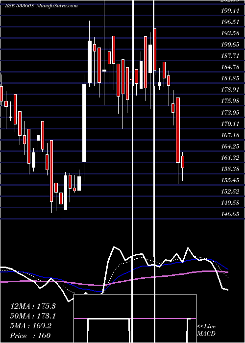Click the 146.65 price axis label
Viewport: 245px width, 343px height.
tap(230, 214)
